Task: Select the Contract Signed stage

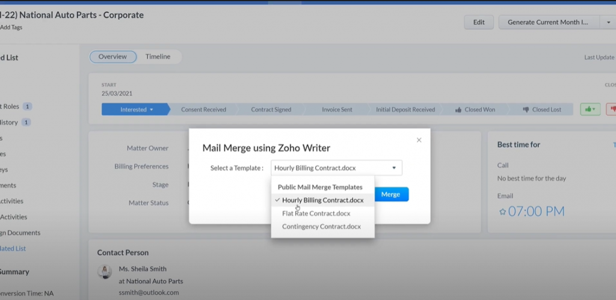Action: click(x=271, y=109)
